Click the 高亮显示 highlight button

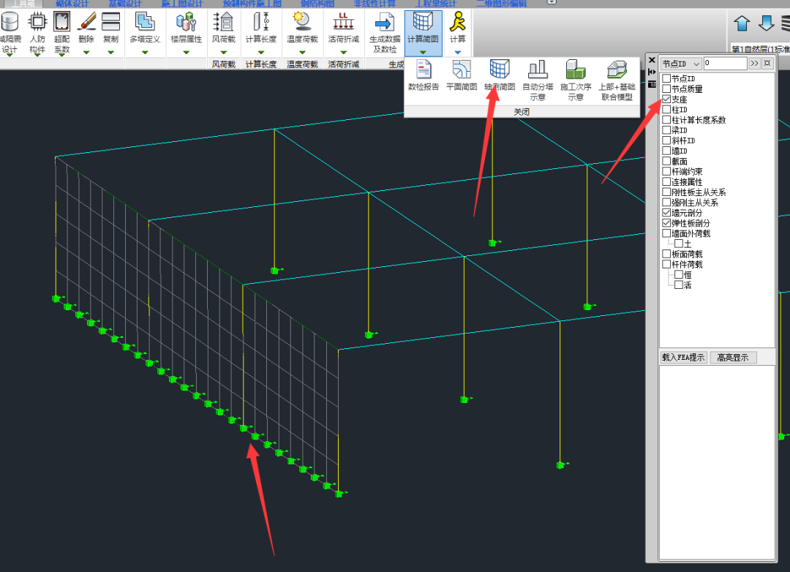732,358
